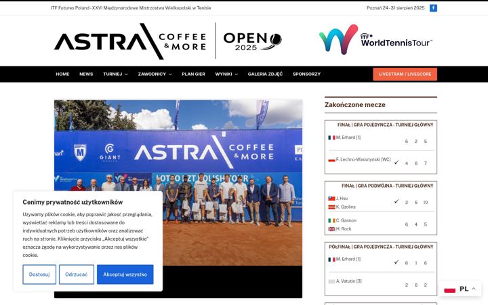Click the French flag beside M. Erhard in final
This screenshot has height=305, width=488.
[x=331, y=138]
